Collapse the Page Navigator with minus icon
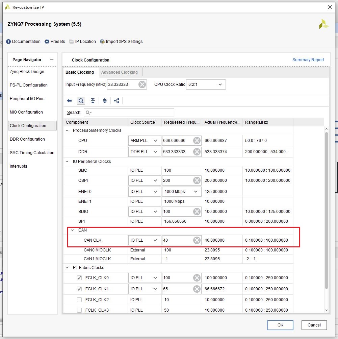 pyautogui.click(x=52, y=59)
